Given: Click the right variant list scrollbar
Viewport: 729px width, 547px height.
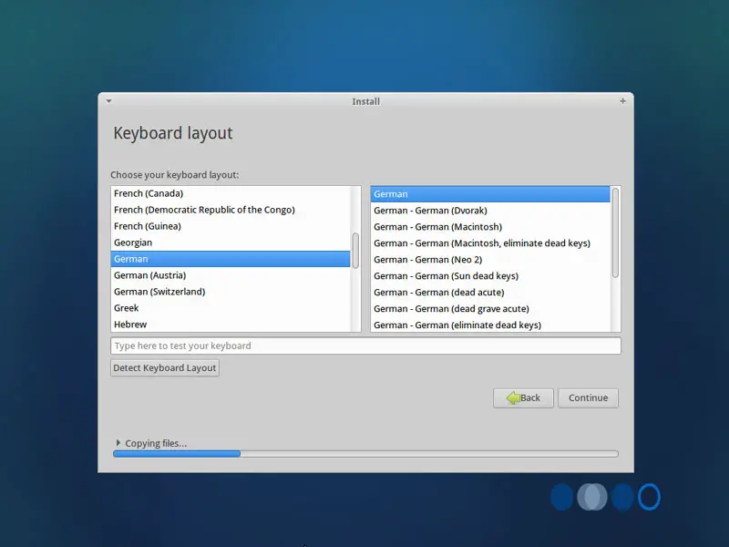Looking at the screenshot, I should pos(616,232).
